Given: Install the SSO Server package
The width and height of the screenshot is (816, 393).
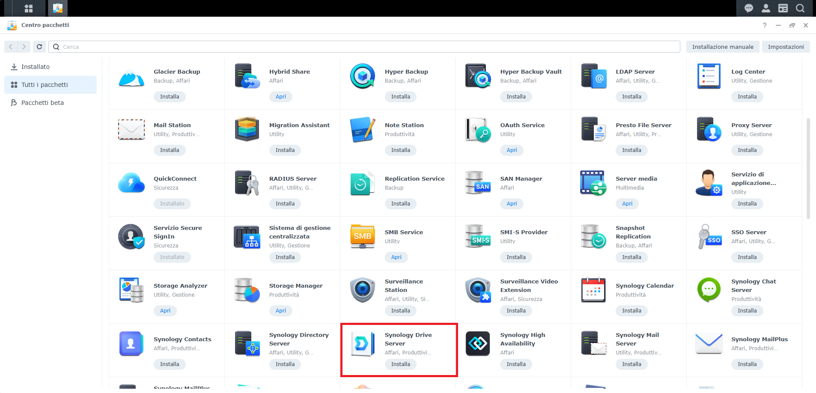Looking at the screenshot, I should [747, 257].
